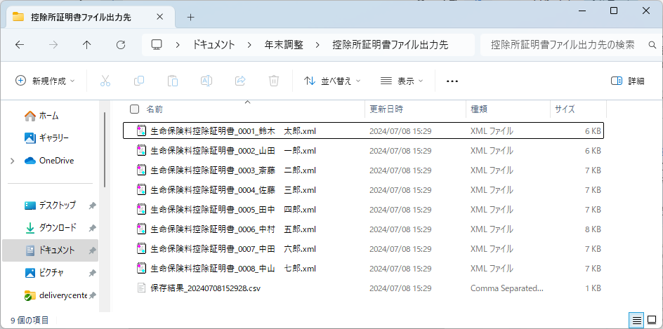Image resolution: width=663 pixels, height=329 pixels.
Task: Click the Delete trash icon
Action: pyautogui.click(x=274, y=81)
